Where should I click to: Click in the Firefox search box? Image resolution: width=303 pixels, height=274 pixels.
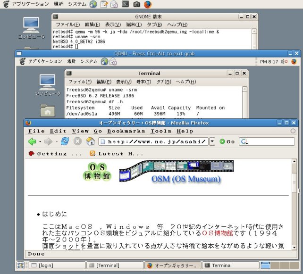point(267,141)
